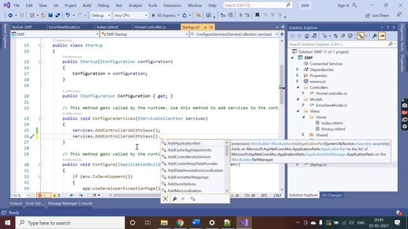Close the Startup.cs tab
Screen dimensions: 408x229
211,27
